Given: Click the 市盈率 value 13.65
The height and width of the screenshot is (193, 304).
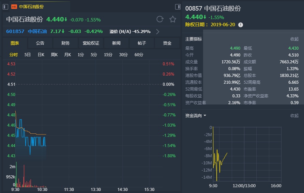Looking at the screenshot, I should [293, 89].
